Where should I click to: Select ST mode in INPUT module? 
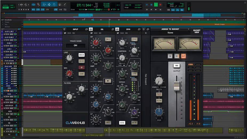[x=65, y=33]
